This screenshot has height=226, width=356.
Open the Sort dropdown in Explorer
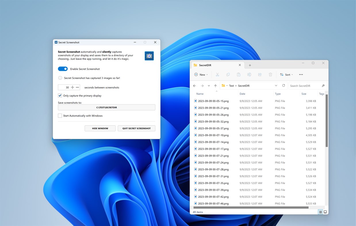tap(286, 74)
